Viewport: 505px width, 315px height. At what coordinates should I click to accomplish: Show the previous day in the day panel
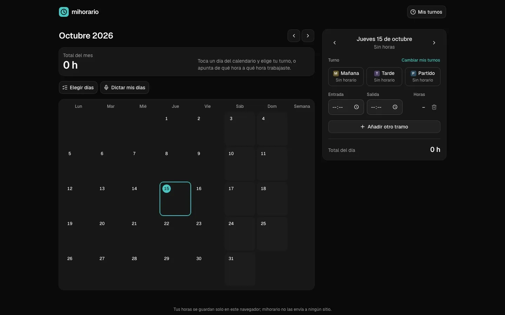pos(335,43)
